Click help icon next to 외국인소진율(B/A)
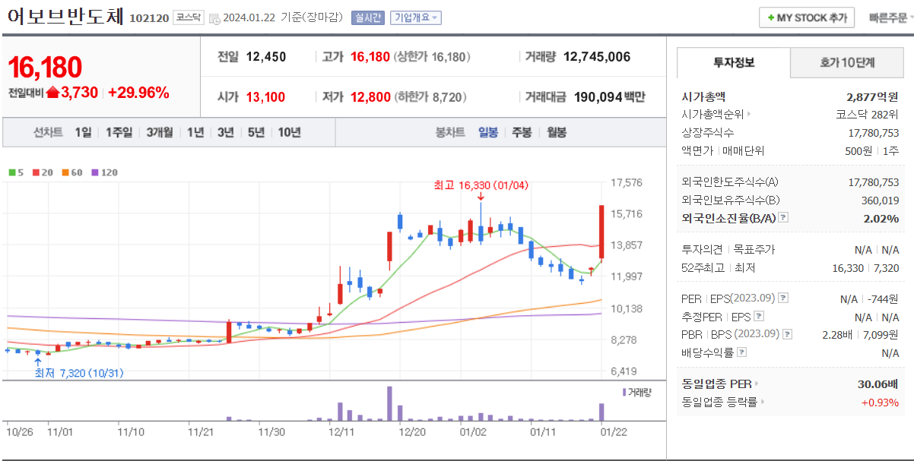The height and width of the screenshot is (461, 914). 783,218
